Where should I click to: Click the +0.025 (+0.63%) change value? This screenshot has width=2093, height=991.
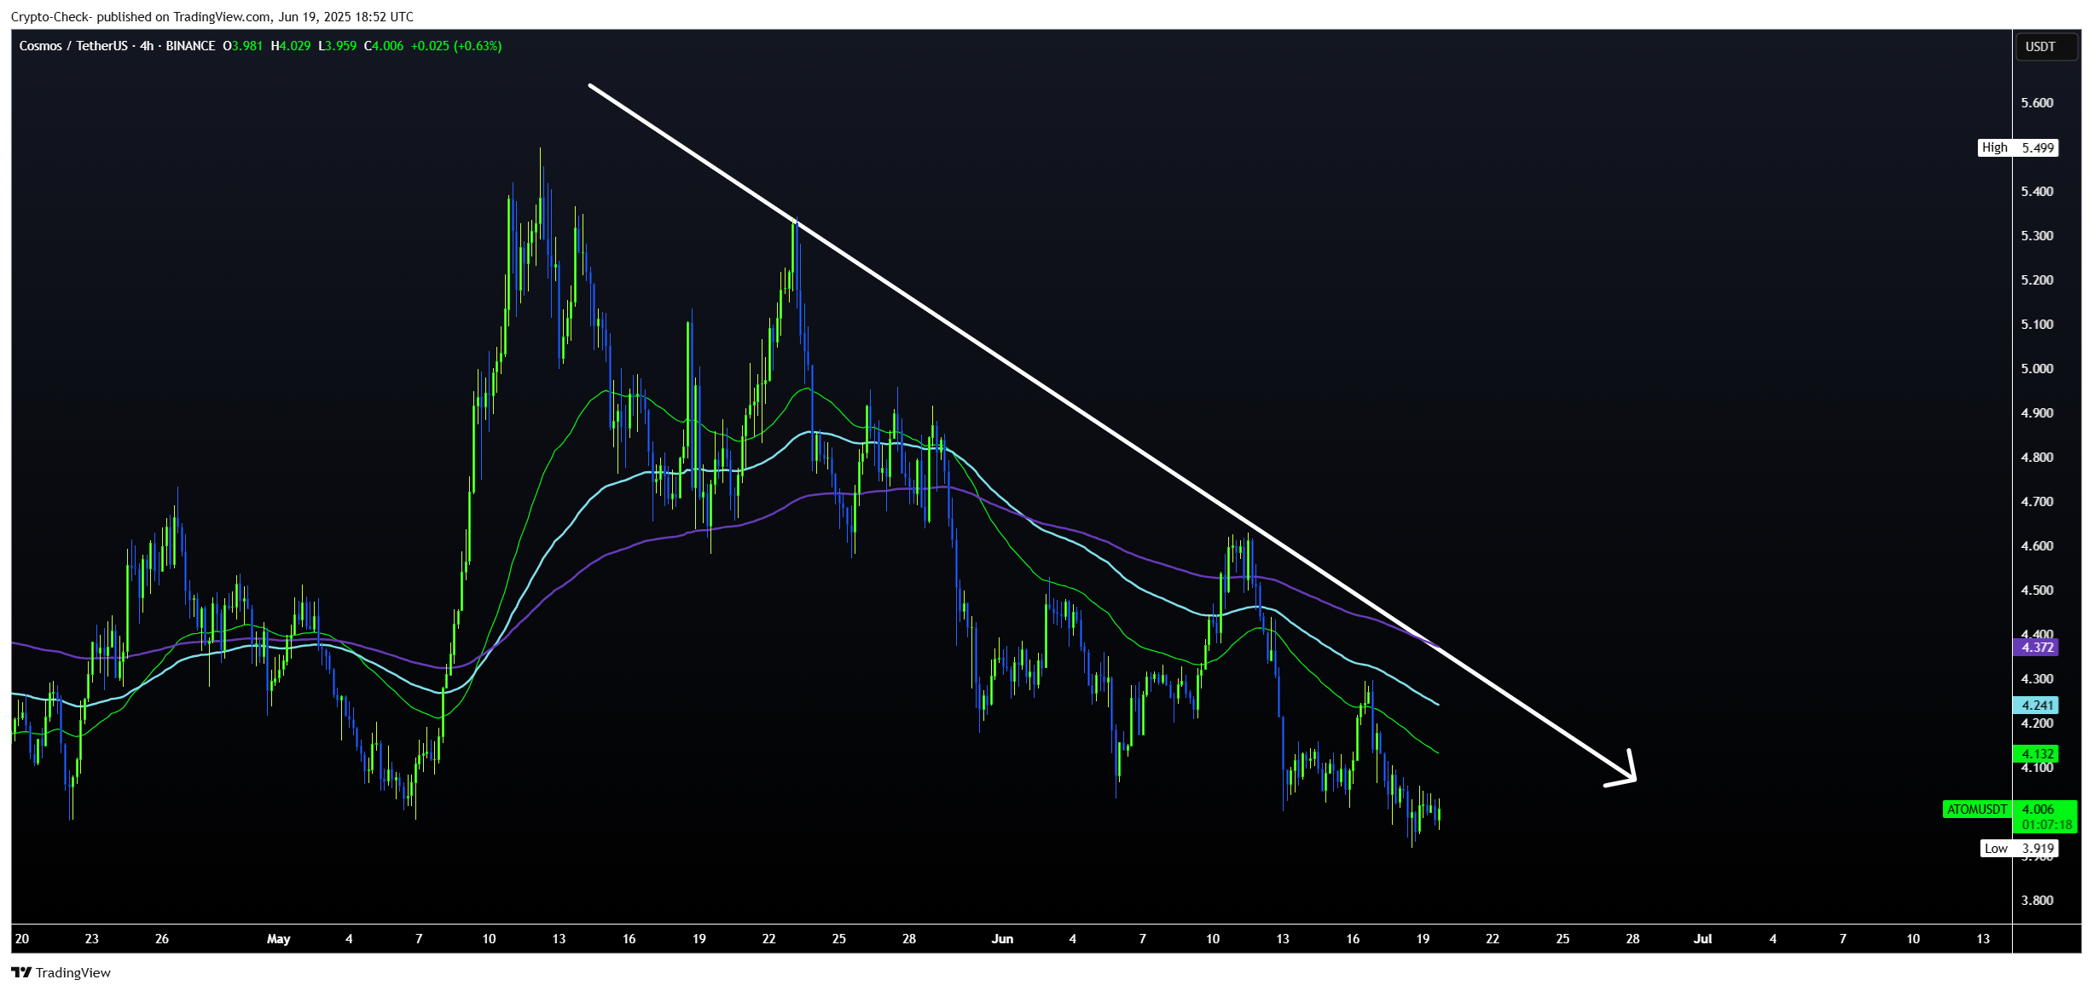[456, 46]
